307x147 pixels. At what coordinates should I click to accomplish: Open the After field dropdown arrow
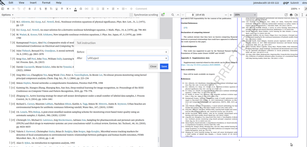pos(166,58)
